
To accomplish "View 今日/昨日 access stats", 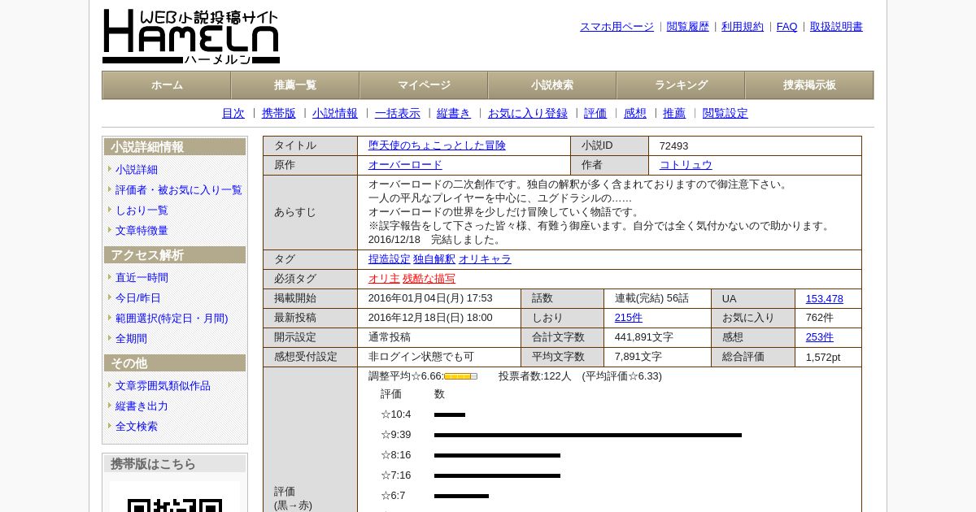I will point(138,298).
